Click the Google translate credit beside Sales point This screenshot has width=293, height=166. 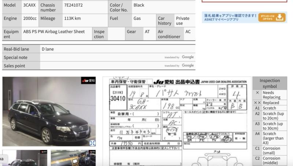point(179,65)
